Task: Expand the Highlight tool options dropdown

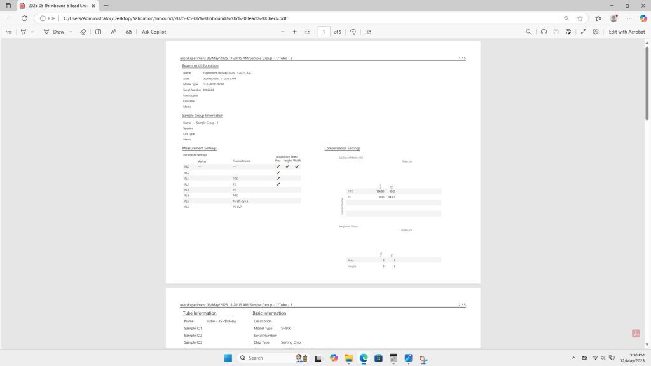Action: 32,32
